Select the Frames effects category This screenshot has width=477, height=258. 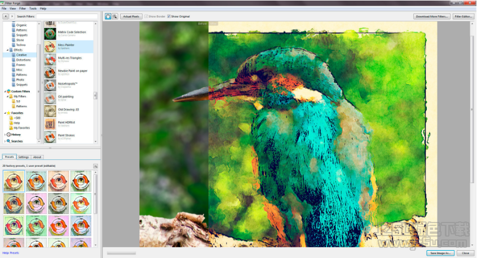click(x=21, y=65)
